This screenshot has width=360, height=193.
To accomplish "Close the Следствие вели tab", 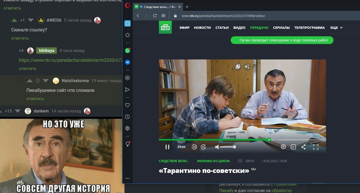I will point(180,7).
